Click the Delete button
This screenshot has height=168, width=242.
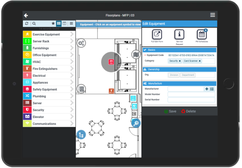click(x=188, y=111)
